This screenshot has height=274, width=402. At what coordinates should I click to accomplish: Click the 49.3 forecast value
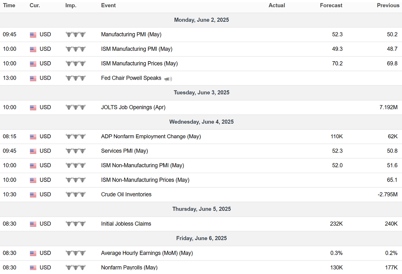click(337, 49)
